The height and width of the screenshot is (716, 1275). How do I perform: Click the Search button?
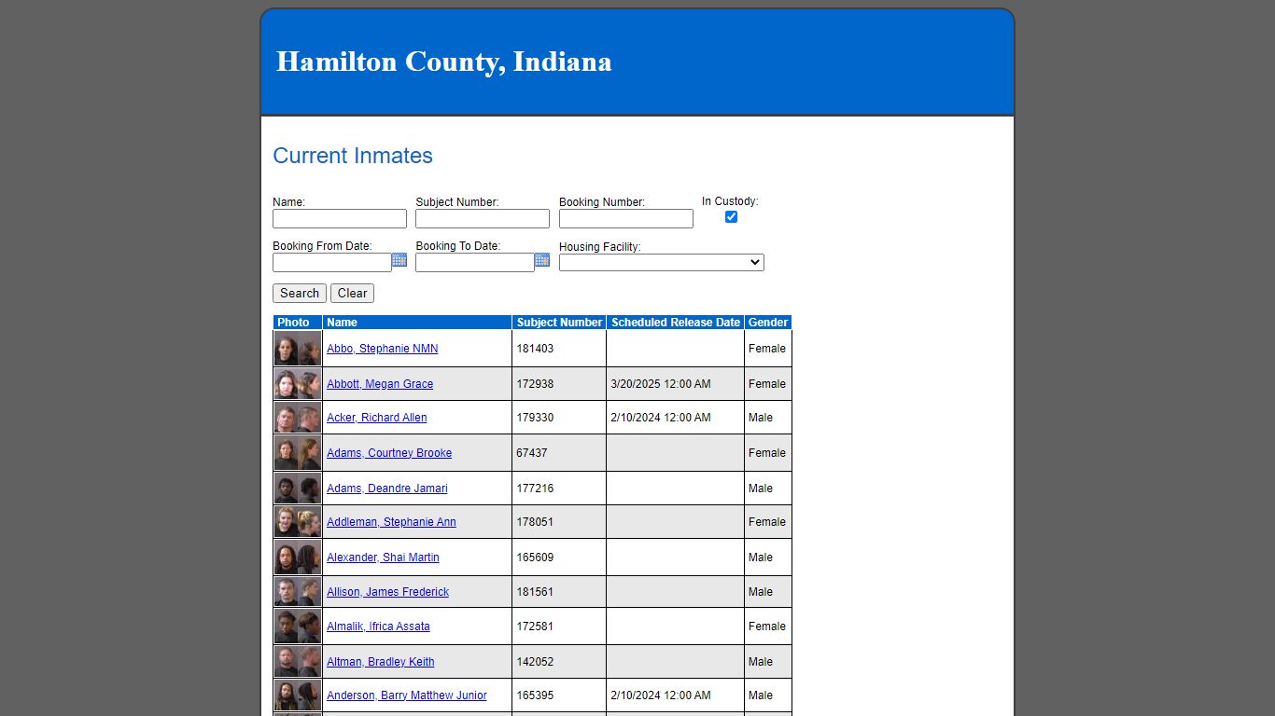300,293
